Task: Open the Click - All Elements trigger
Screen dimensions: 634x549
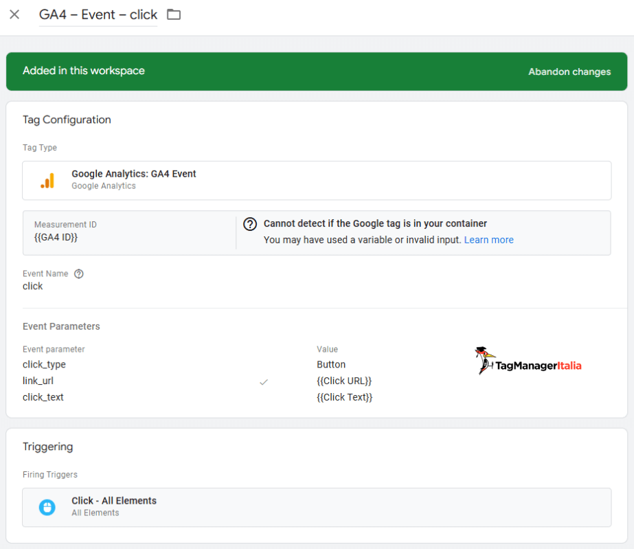Action: tap(317, 507)
